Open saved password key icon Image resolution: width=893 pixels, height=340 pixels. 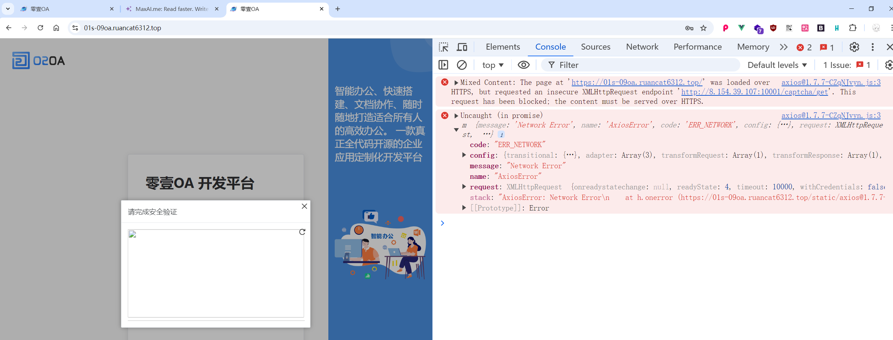689,28
